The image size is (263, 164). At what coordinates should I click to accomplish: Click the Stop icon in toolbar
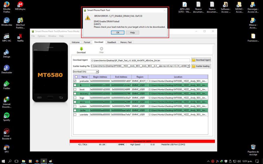(x=101, y=48)
